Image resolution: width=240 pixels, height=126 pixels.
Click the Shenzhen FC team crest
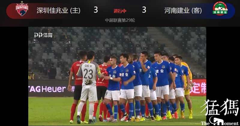[x=22, y=10]
